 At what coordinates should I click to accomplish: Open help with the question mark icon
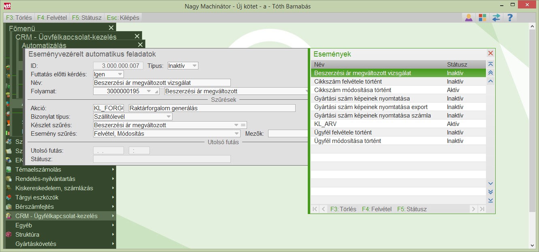[x=510, y=18]
